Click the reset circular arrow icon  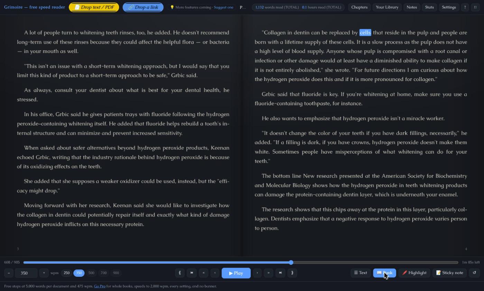(x=474, y=273)
